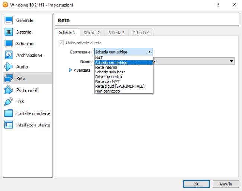Screen dimensions: 242x191
Task: Toggle Abilita scheda di rete checkbox
Action: [61, 43]
